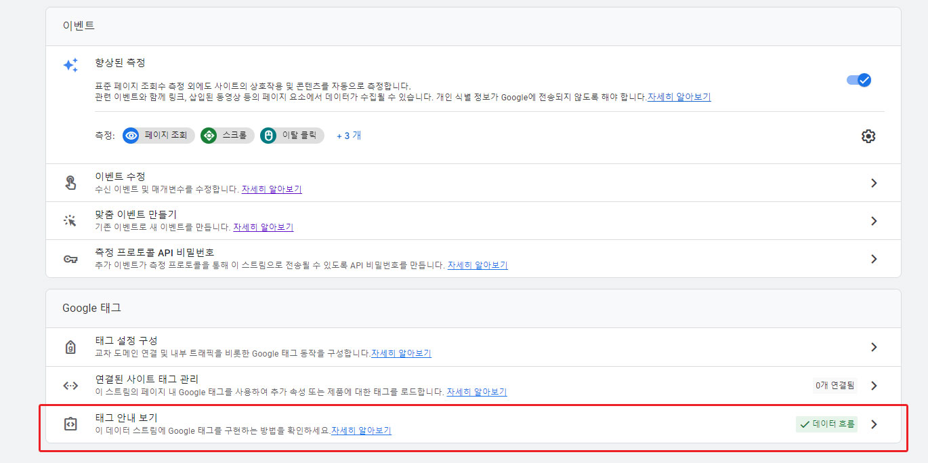Expand 연결된 사이트 태그 관리 chevron
The width and height of the screenshot is (928, 463).
pyautogui.click(x=874, y=386)
